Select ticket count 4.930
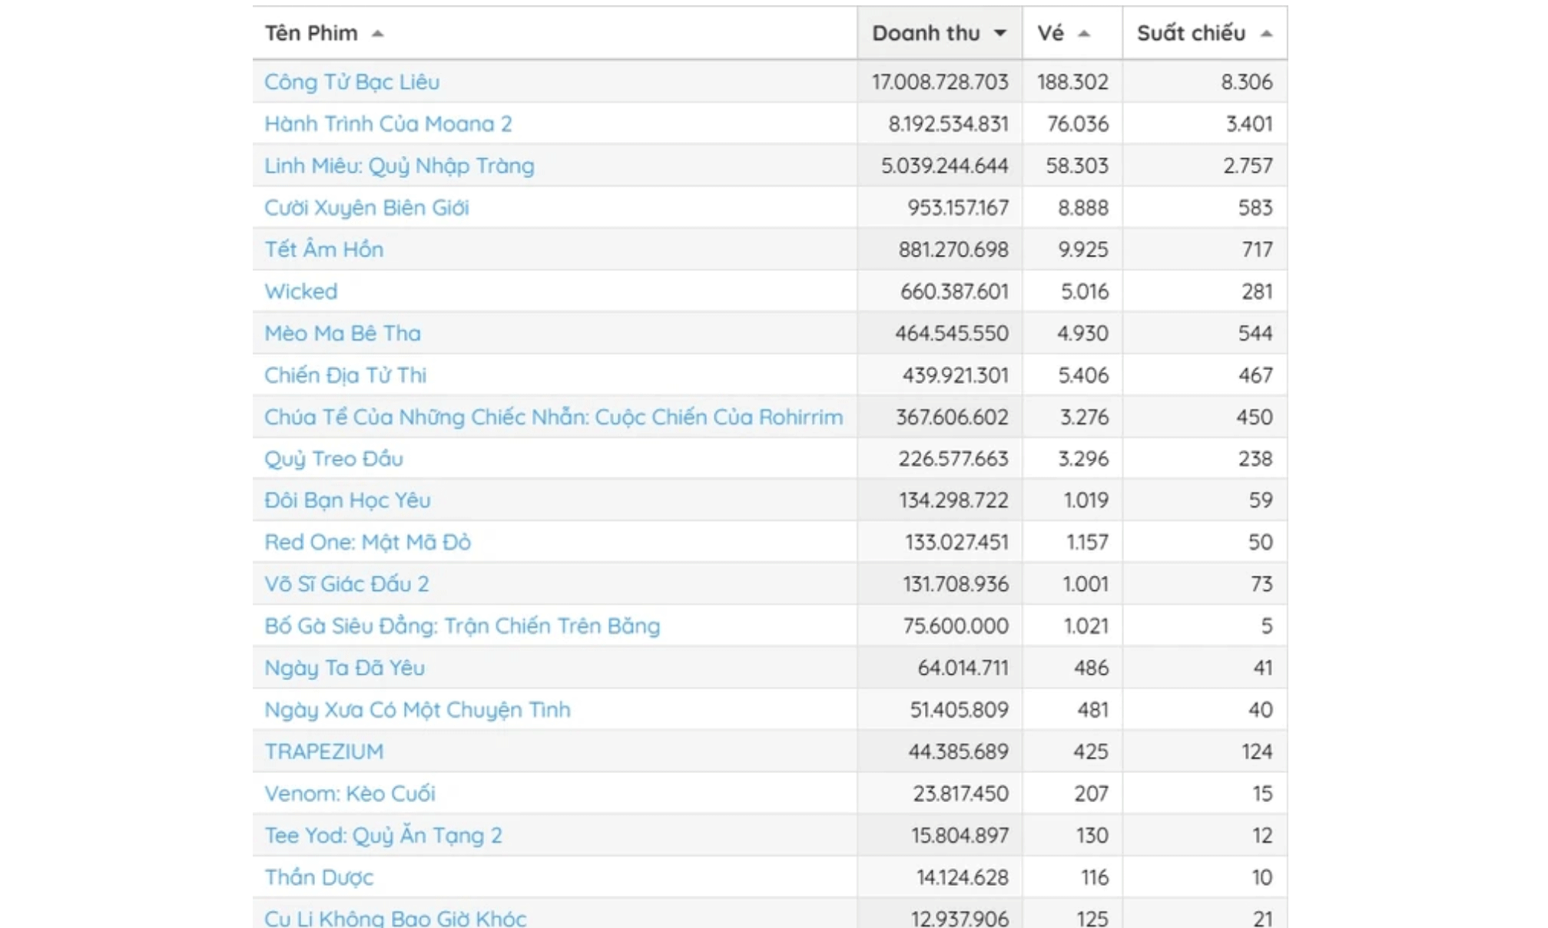Screen dimensions: 1548x928 point(1083,333)
